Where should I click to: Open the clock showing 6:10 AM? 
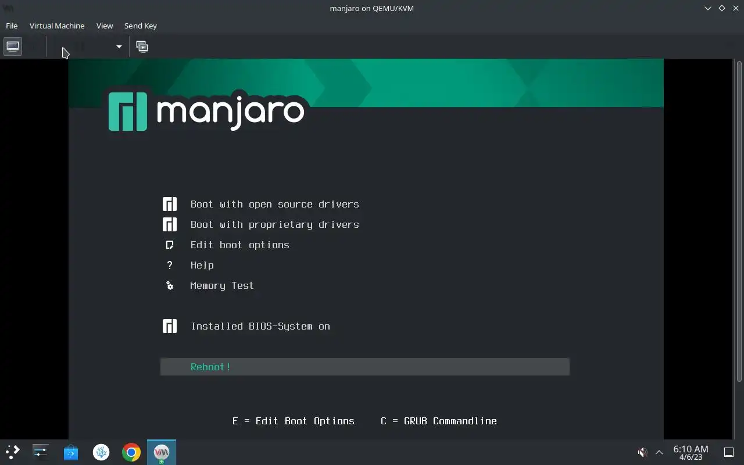691,452
